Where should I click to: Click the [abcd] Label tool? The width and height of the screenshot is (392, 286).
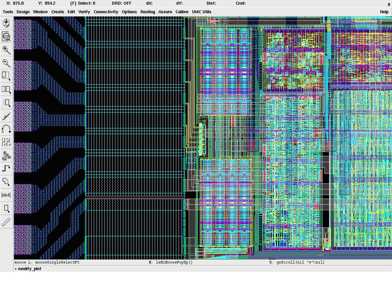6,195
